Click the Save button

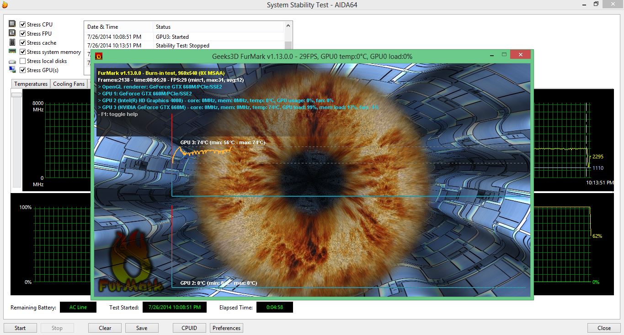click(142, 328)
